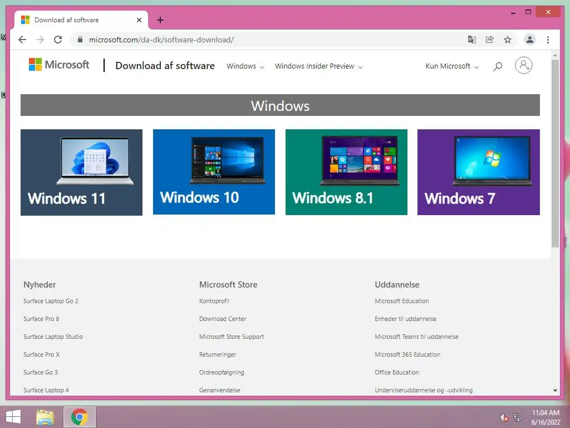Open the site search magnifier
This screenshot has width=570, height=428.
point(498,66)
